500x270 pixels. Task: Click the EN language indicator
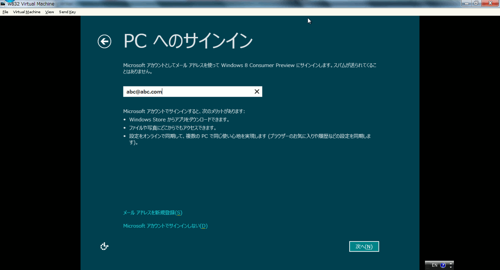point(434,265)
